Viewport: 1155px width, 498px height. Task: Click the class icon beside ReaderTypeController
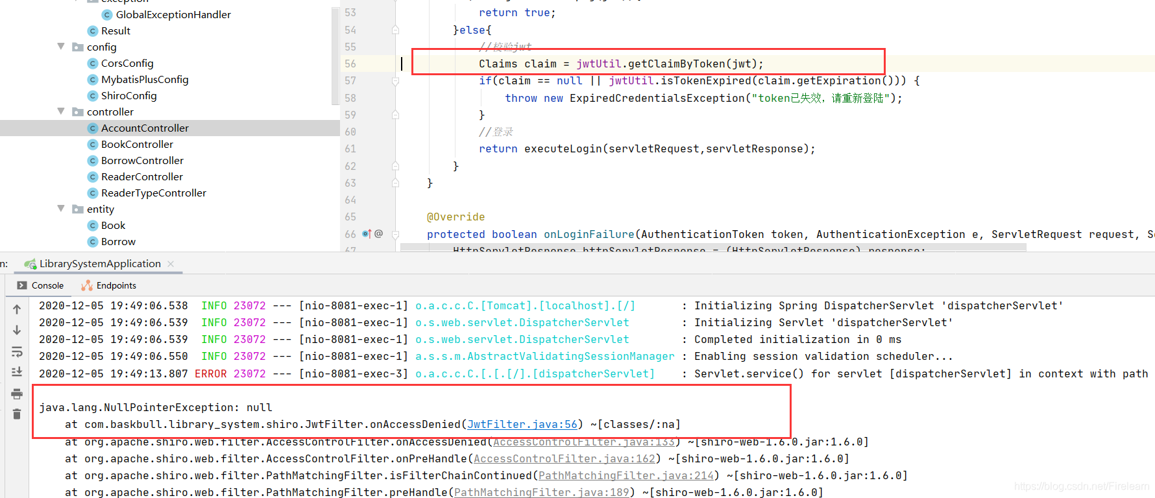coord(93,193)
